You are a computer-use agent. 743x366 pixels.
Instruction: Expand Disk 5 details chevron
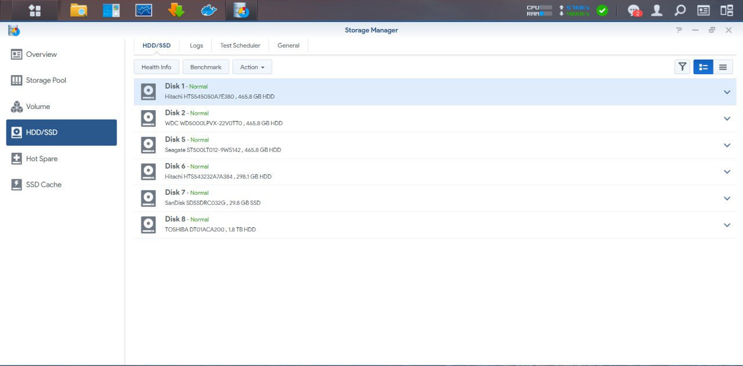pyautogui.click(x=727, y=146)
